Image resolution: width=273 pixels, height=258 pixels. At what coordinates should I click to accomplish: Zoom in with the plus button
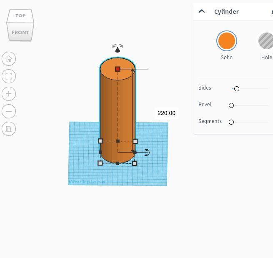point(9,94)
